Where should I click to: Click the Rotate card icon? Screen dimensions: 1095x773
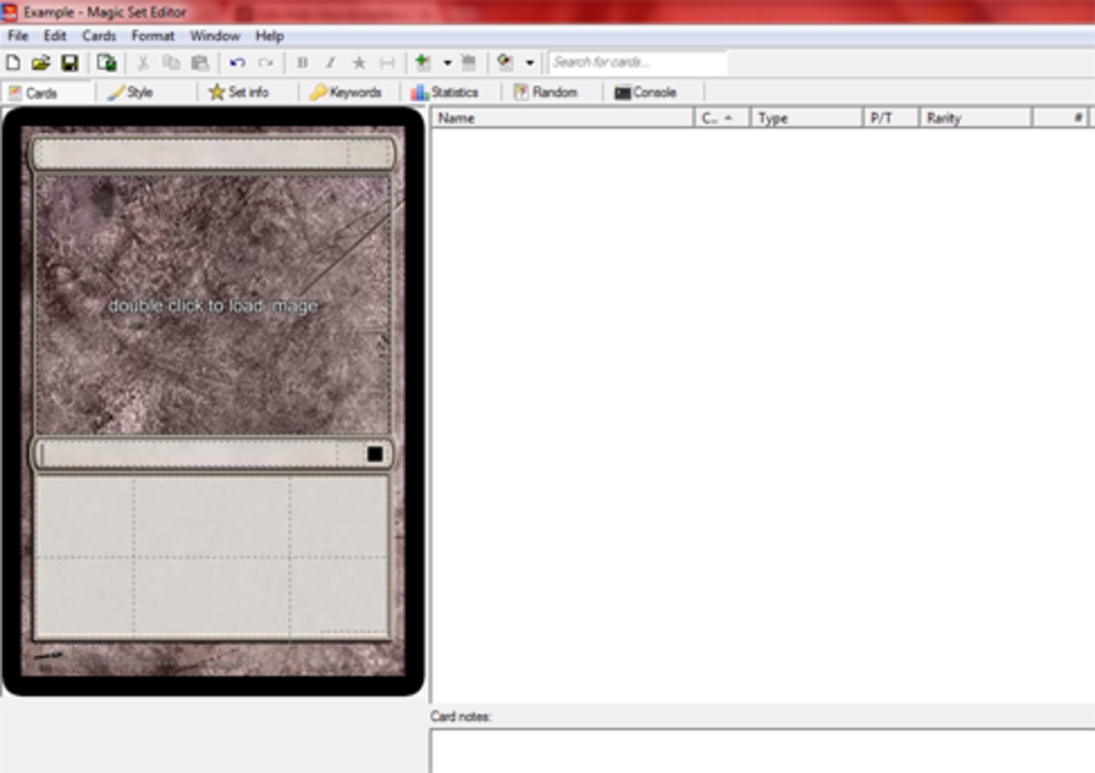pyautogui.click(x=505, y=63)
